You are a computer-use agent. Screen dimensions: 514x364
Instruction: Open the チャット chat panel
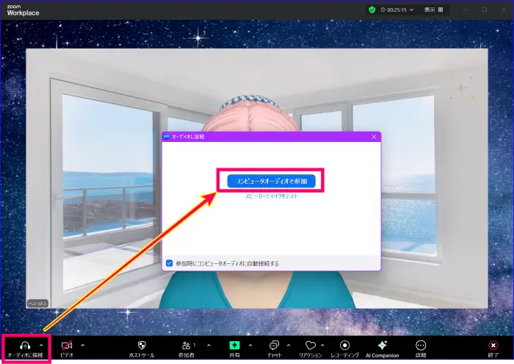point(273,345)
